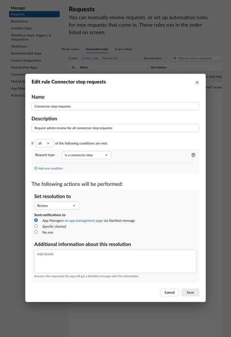Choose the Specific channel radio option
The image size is (231, 337).
36,226
